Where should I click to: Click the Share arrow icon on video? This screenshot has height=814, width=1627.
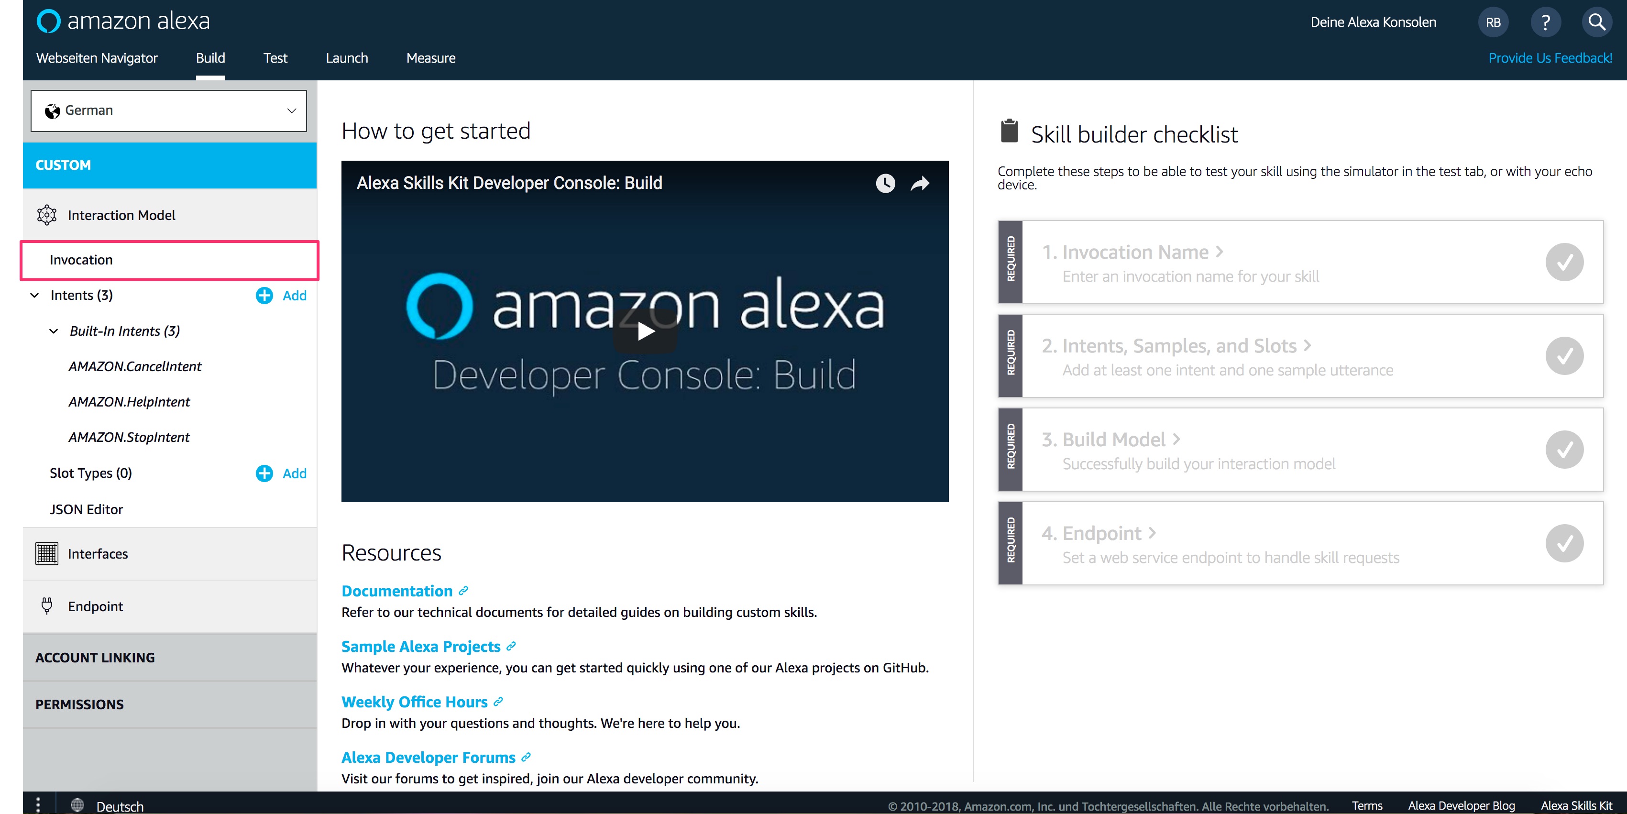pyautogui.click(x=920, y=183)
